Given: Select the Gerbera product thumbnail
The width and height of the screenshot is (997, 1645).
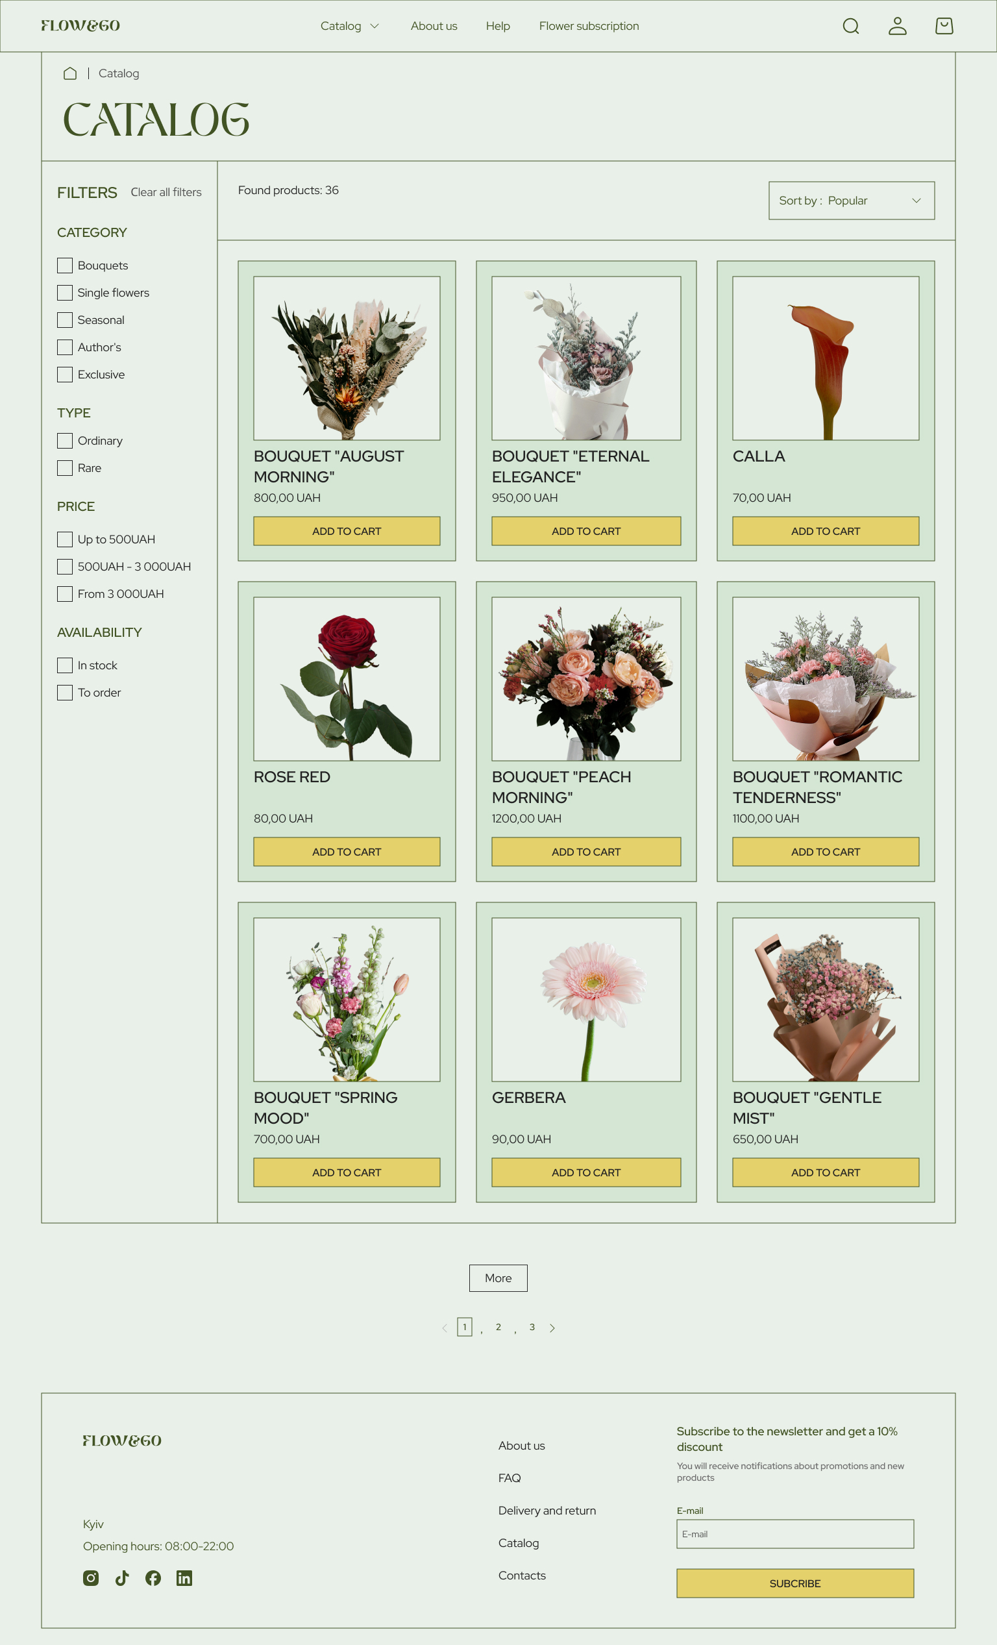Looking at the screenshot, I should click(x=586, y=1000).
